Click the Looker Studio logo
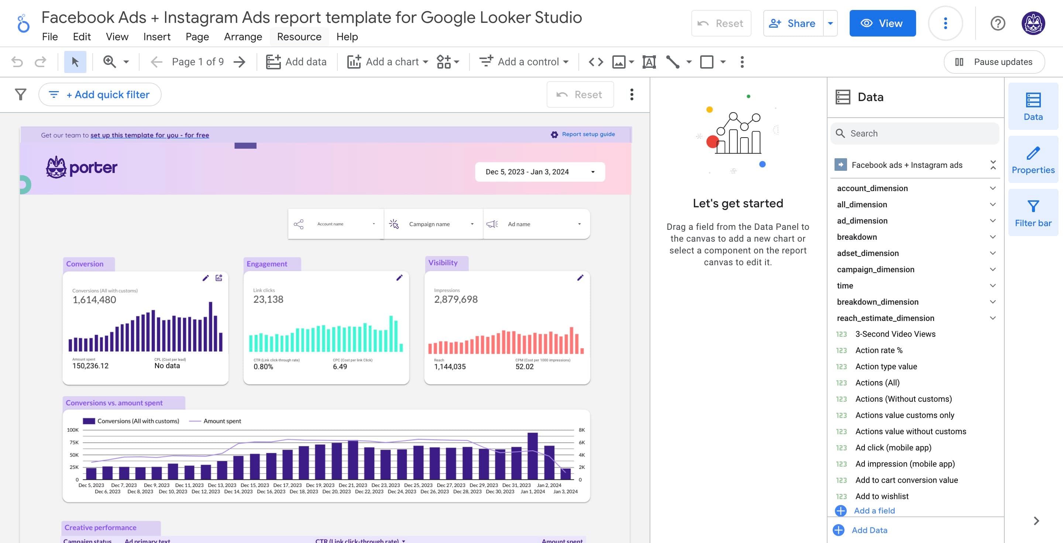Screen dimensions: 1063x543 click(23, 23)
